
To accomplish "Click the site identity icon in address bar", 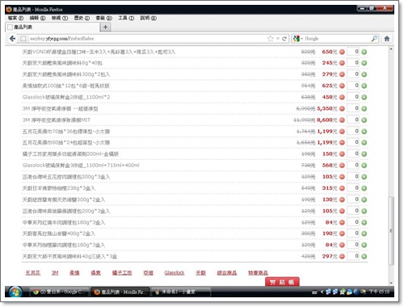I will 23,39.
